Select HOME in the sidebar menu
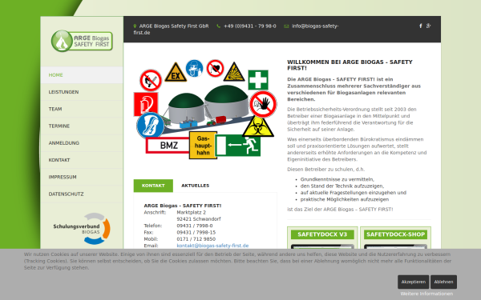 click(x=82, y=75)
